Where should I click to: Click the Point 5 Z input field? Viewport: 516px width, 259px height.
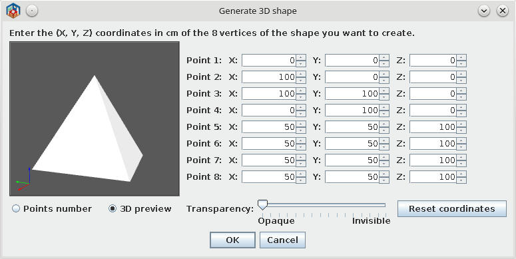433,127
